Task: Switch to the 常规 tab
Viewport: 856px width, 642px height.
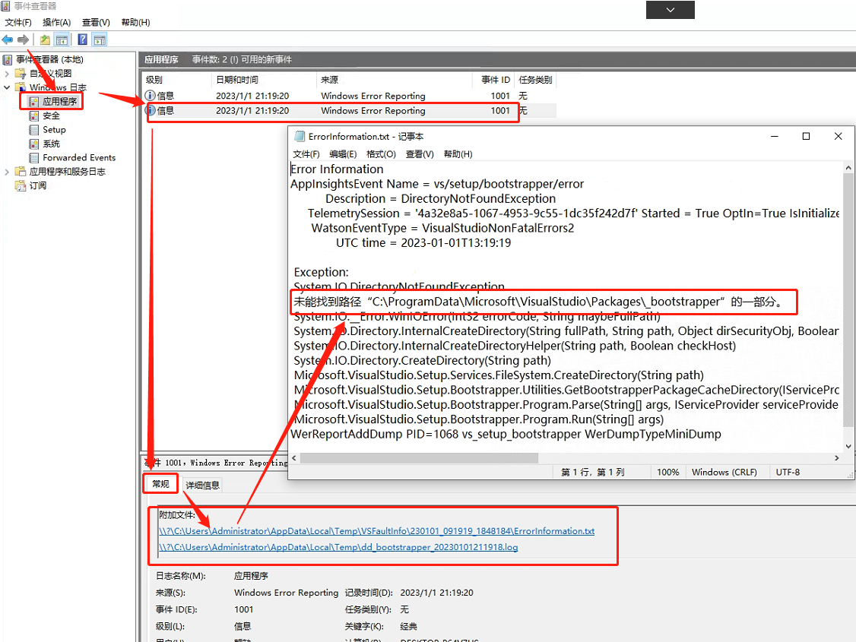Action: pos(160,485)
